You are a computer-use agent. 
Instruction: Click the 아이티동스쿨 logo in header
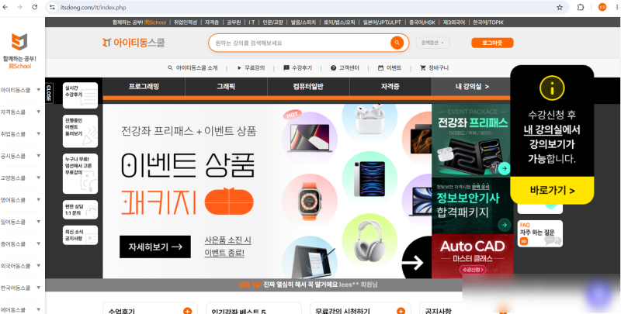coord(134,43)
